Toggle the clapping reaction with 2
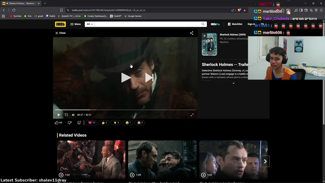The image size is (325, 183). coord(104,123)
